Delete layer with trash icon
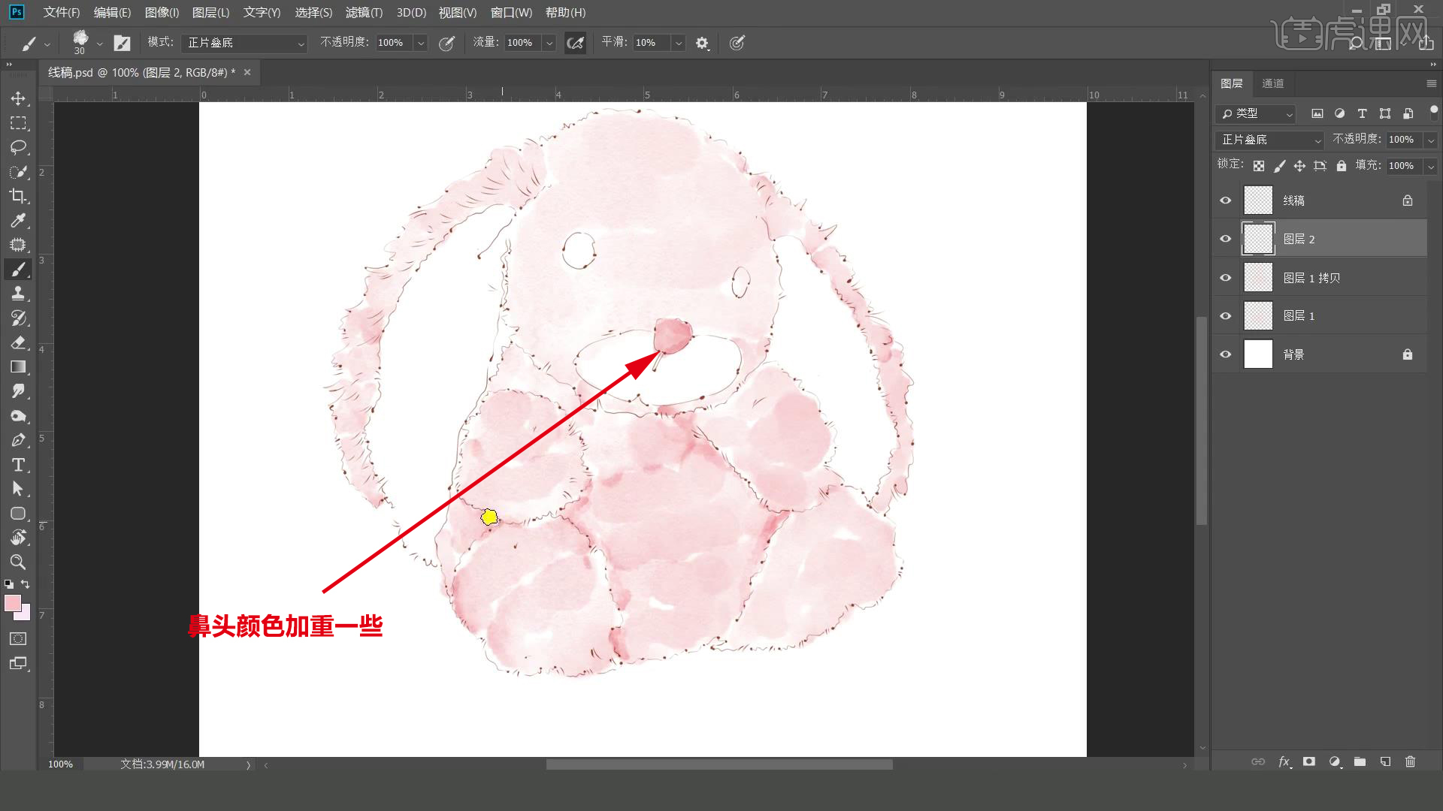Screen dimensions: 1443x811 coord(1410,761)
